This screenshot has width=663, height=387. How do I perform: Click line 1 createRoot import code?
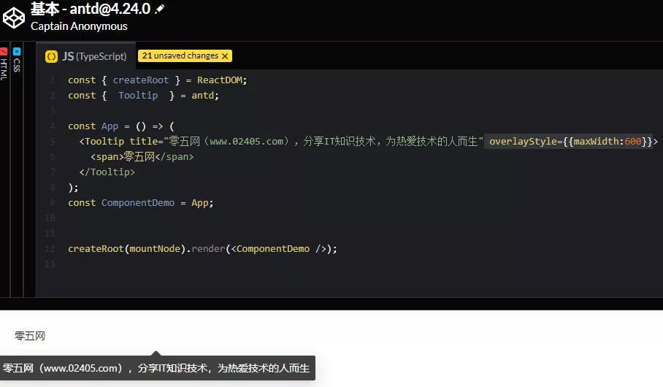point(157,80)
